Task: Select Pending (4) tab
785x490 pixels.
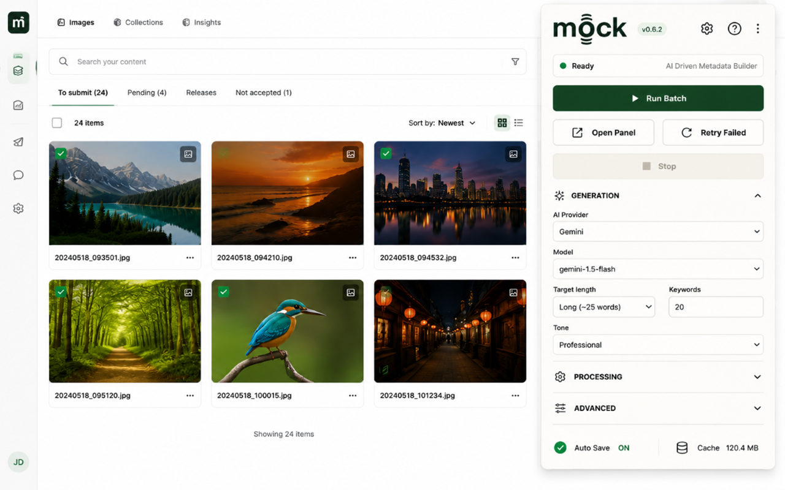Action: (147, 93)
